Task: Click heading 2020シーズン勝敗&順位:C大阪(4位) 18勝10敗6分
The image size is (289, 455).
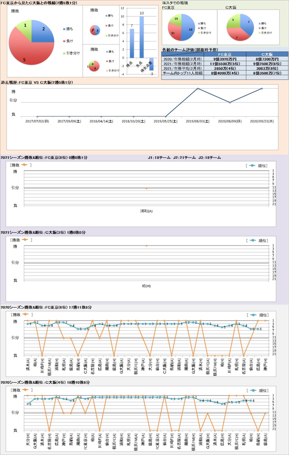Action: click(45, 382)
